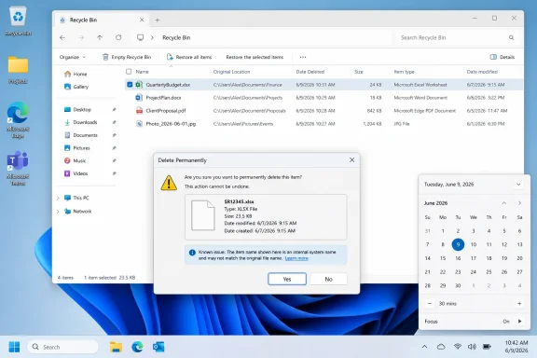Refresh the Recycle Bin view
This screenshot has height=358, width=537.
118,37
